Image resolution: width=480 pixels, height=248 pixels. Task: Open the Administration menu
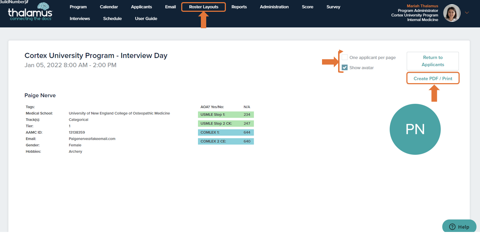click(274, 7)
